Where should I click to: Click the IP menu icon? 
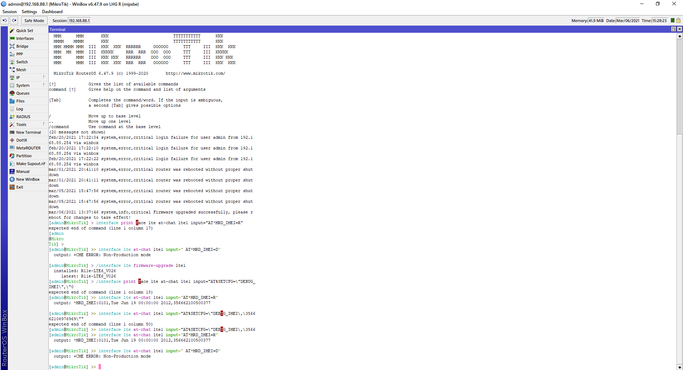coord(12,78)
